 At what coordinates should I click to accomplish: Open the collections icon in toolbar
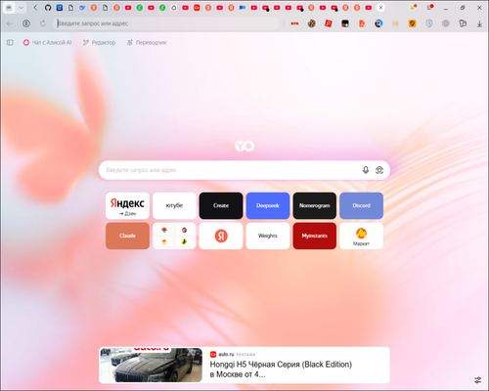pos(463,23)
